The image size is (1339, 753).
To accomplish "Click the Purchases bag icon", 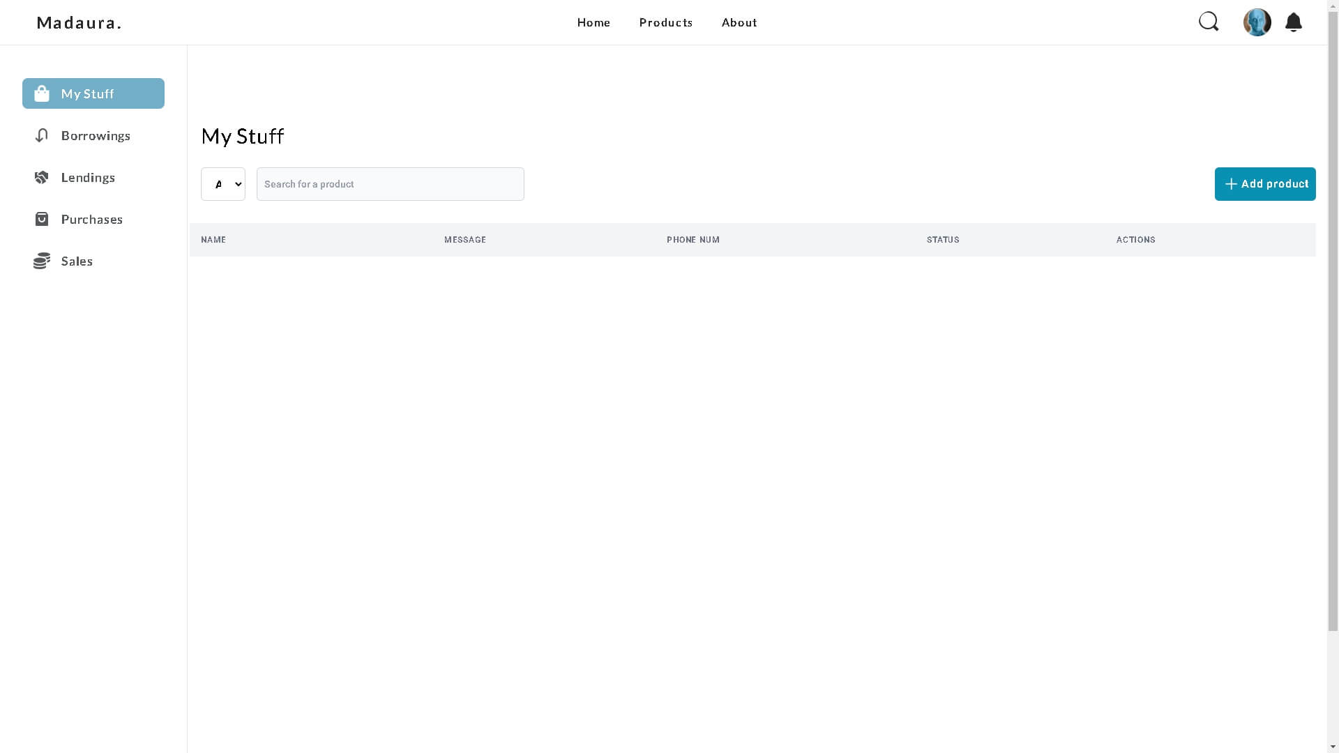I will coord(42,219).
